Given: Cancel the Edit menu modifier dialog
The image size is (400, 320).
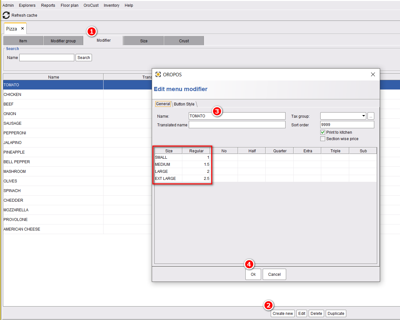Looking at the screenshot, I should coord(274,274).
